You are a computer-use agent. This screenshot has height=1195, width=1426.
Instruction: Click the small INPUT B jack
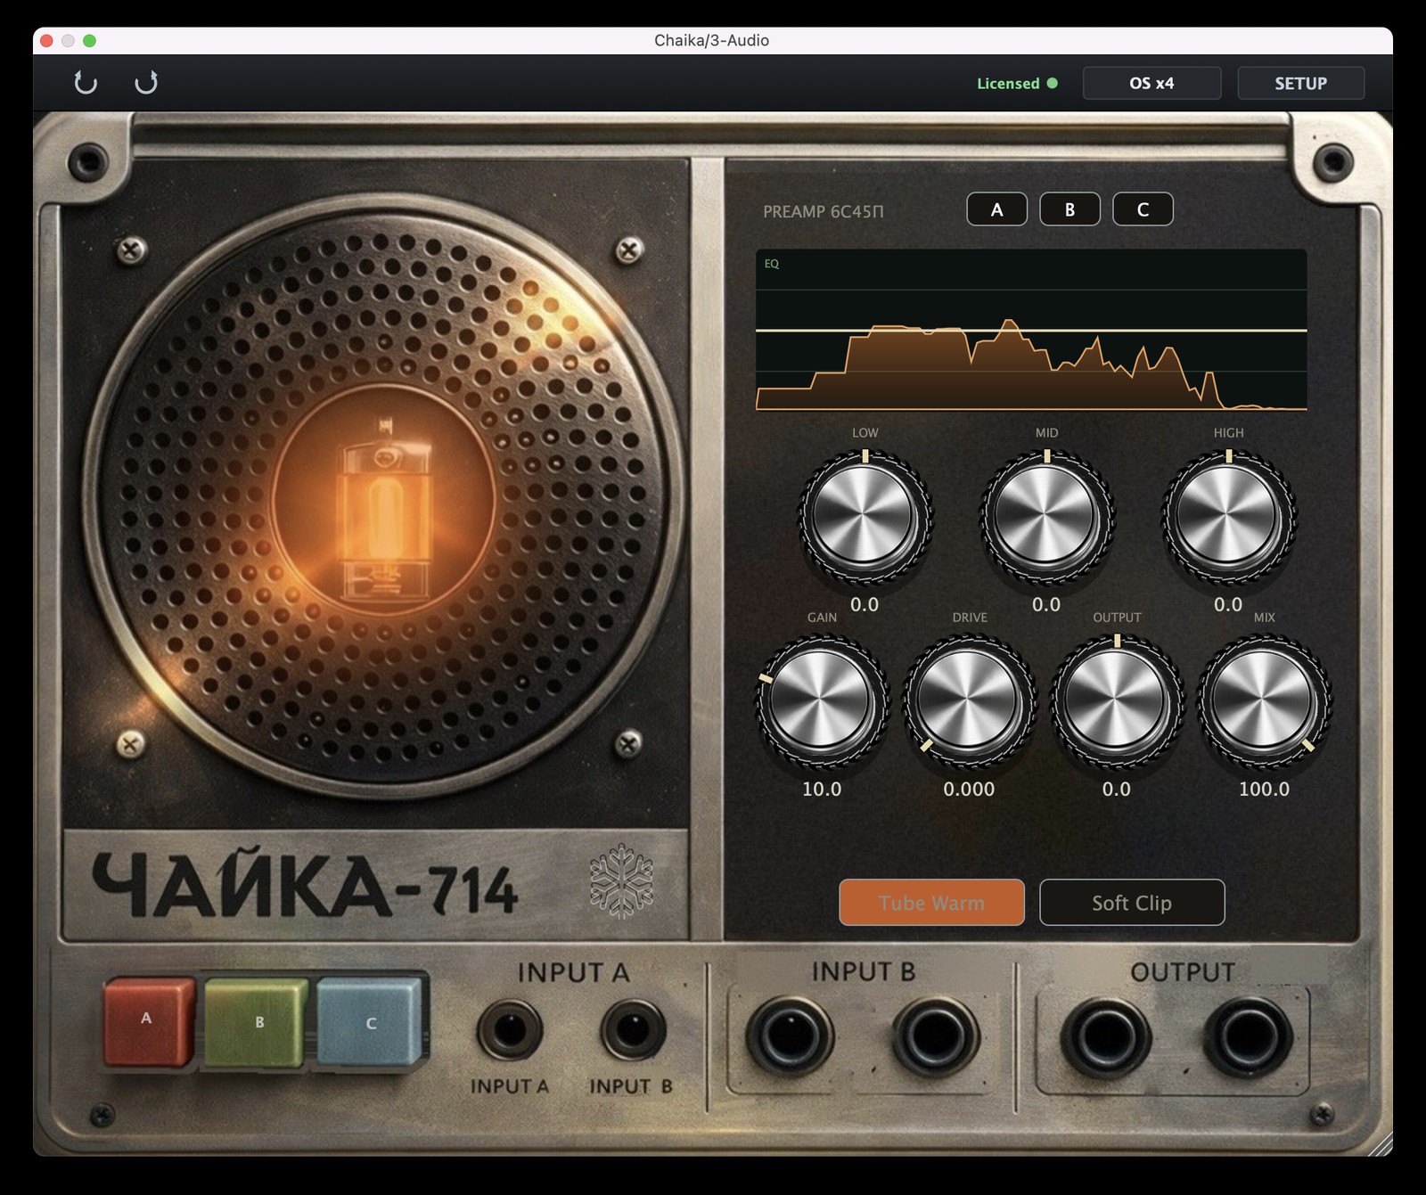click(632, 1030)
